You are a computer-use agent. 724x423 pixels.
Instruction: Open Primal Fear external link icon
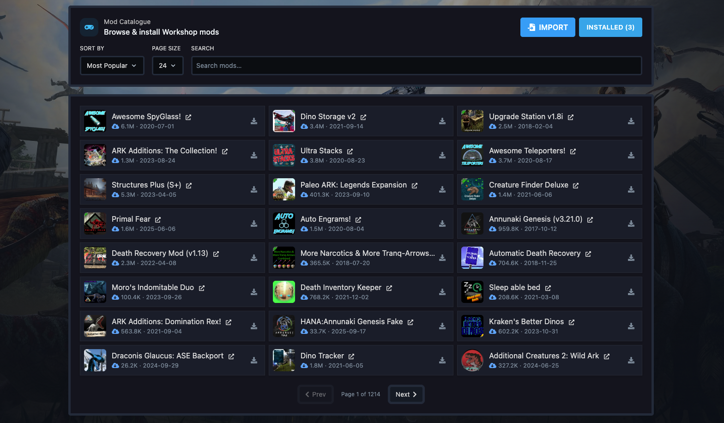tap(158, 220)
